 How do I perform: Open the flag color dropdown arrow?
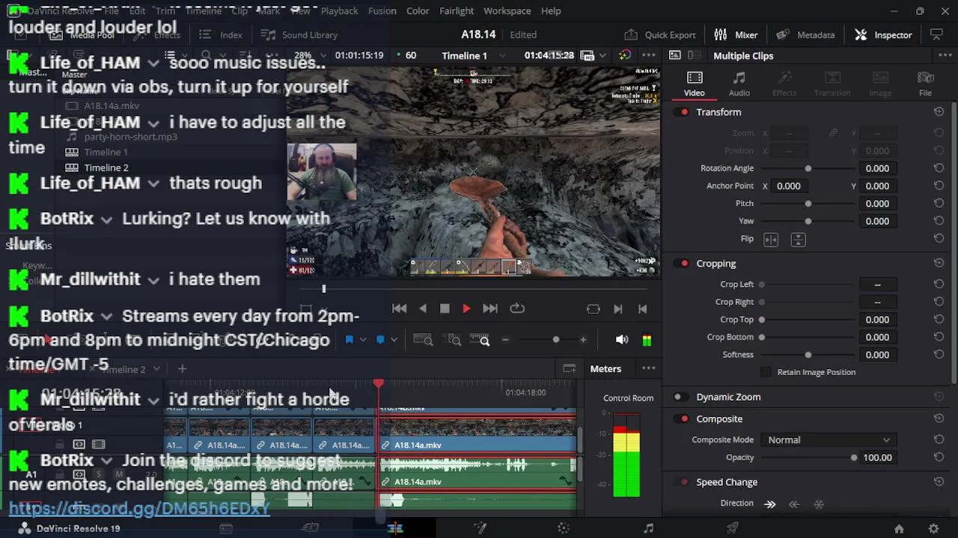(363, 340)
